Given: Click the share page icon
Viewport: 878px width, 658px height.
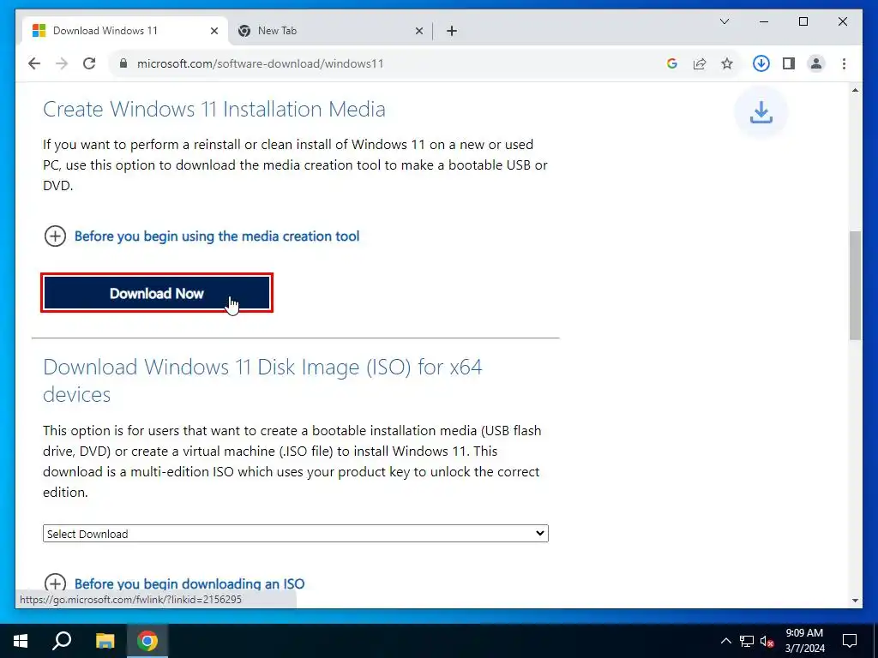Looking at the screenshot, I should tap(700, 63).
